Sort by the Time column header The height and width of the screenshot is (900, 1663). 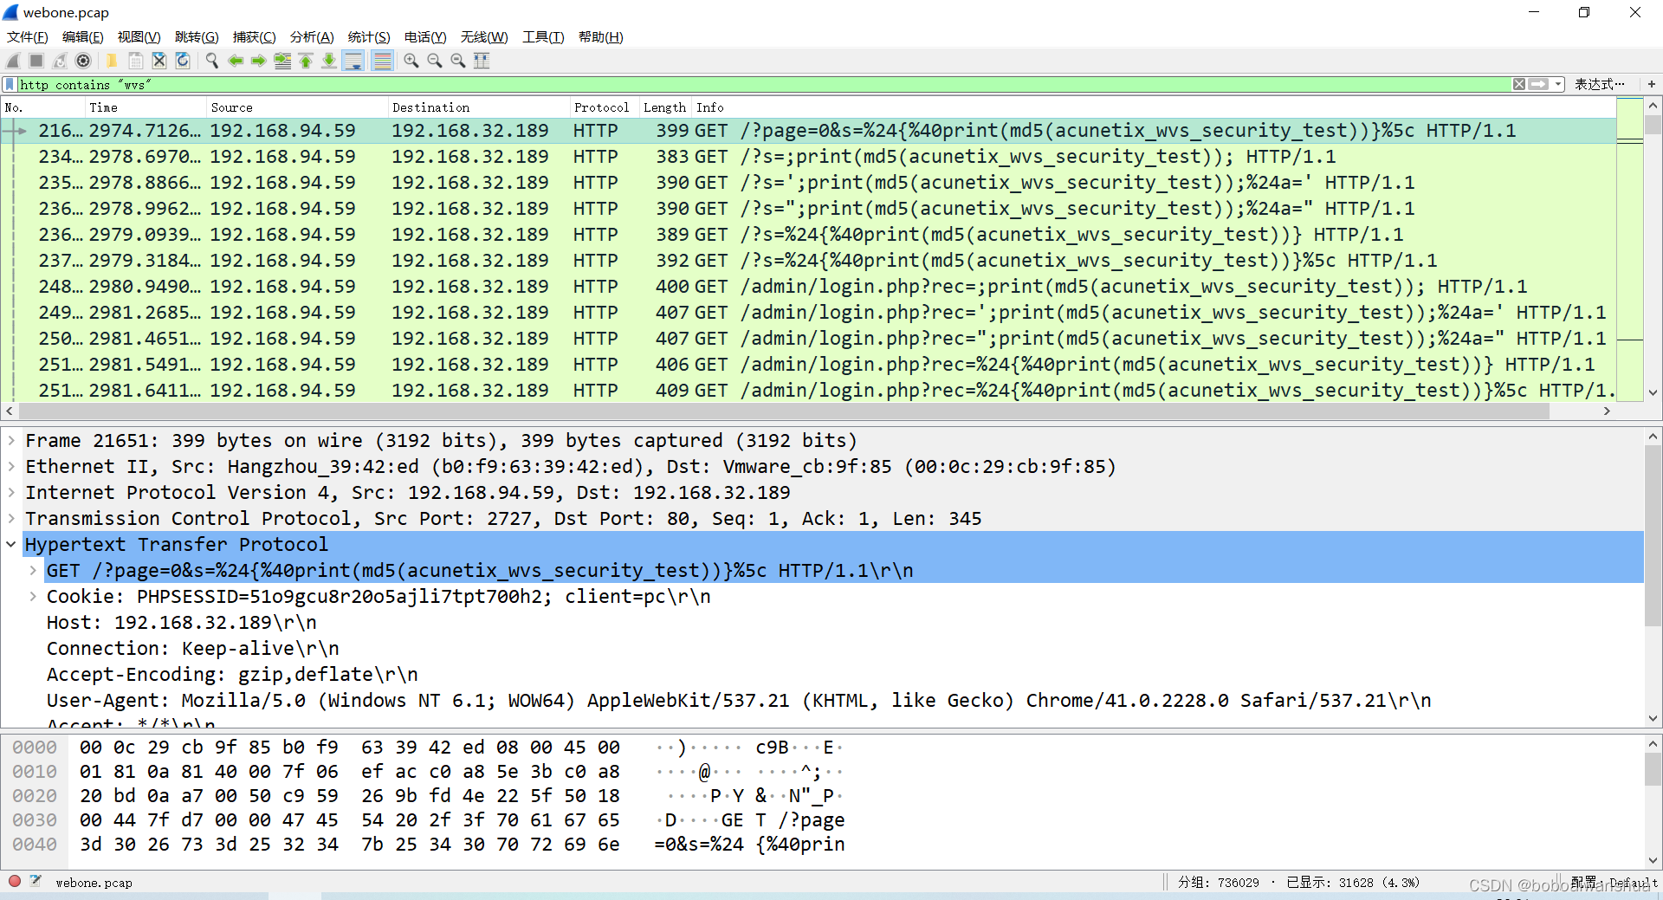point(146,107)
